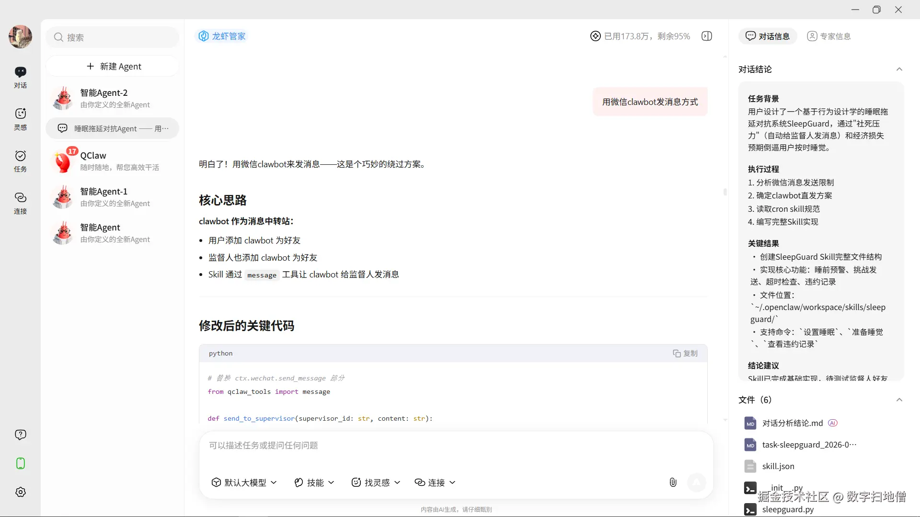This screenshot has height=517, width=920.
Task: Click the 智能Agent-2 lobster avatar
Action: [63, 98]
